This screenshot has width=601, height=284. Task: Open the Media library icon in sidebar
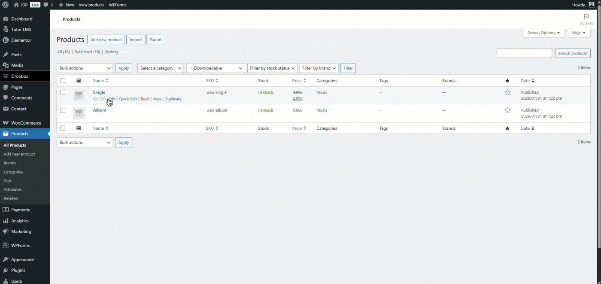(7, 65)
